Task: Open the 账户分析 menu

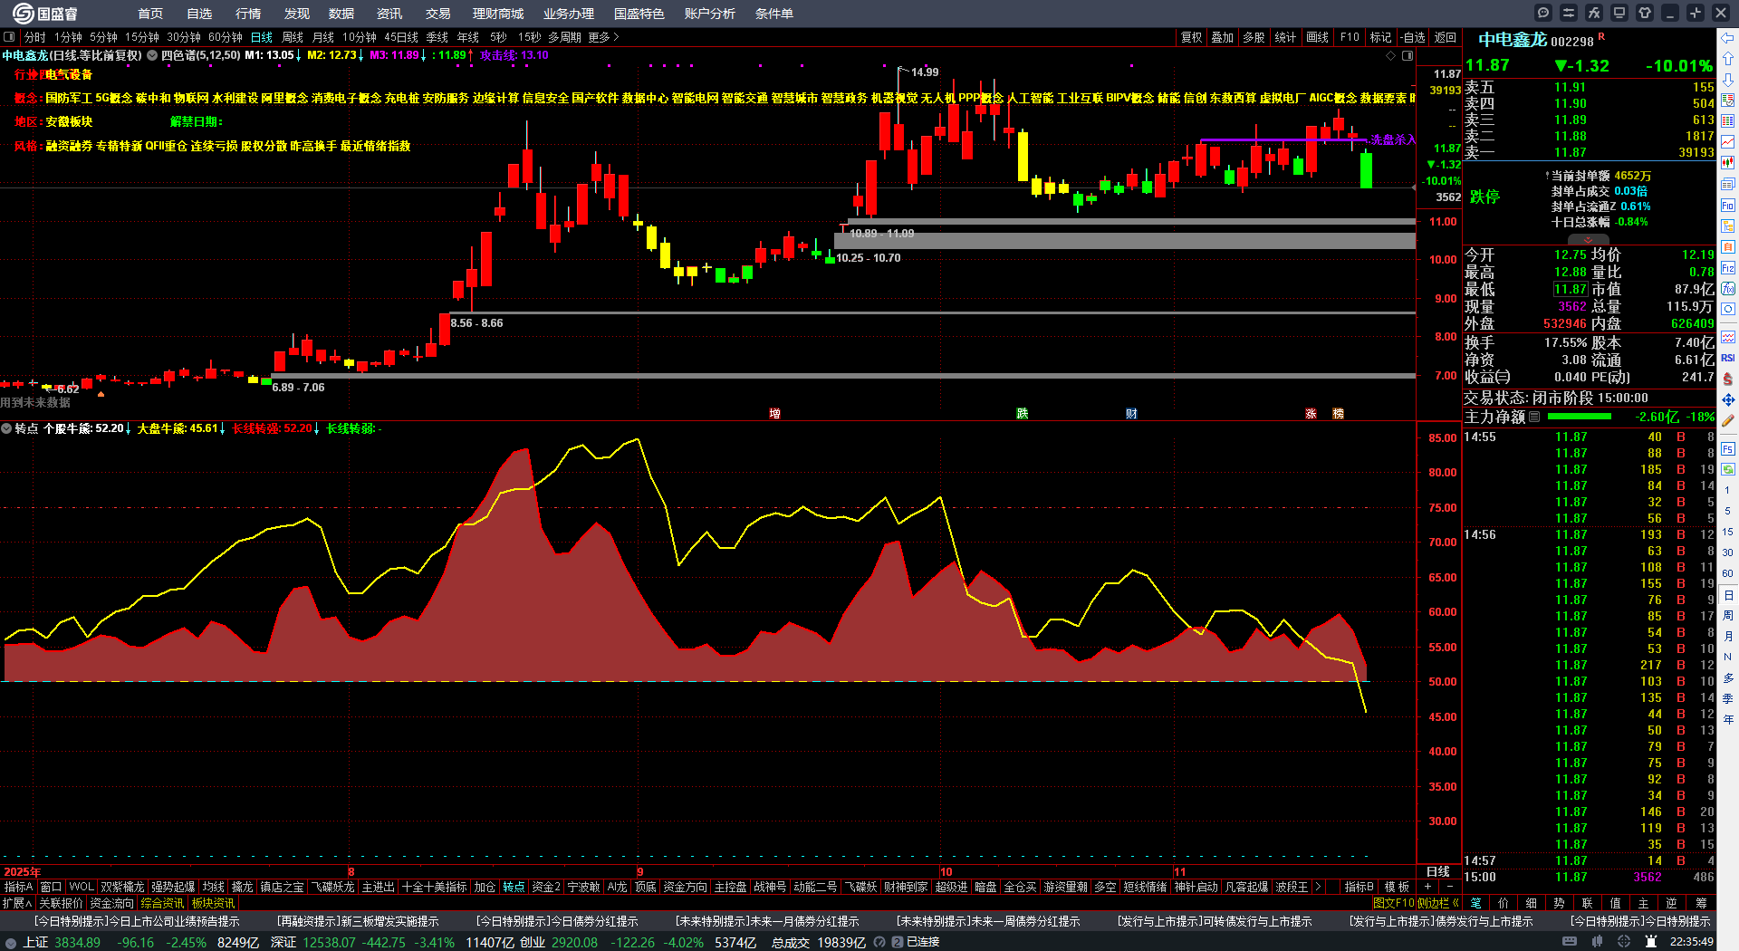Action: point(710,14)
